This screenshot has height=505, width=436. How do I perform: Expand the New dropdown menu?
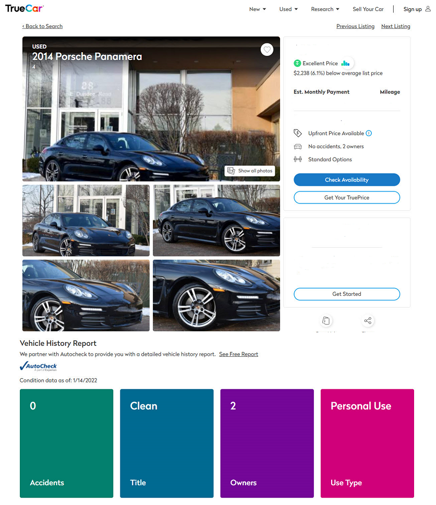[257, 9]
